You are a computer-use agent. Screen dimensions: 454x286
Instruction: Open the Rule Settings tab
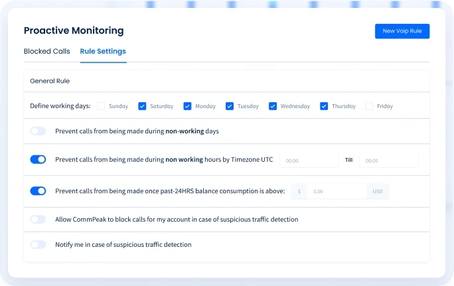[x=103, y=51]
